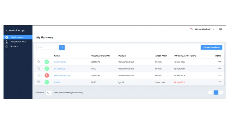Go back via Kembali ke app
229x124 pixels.
16,30
